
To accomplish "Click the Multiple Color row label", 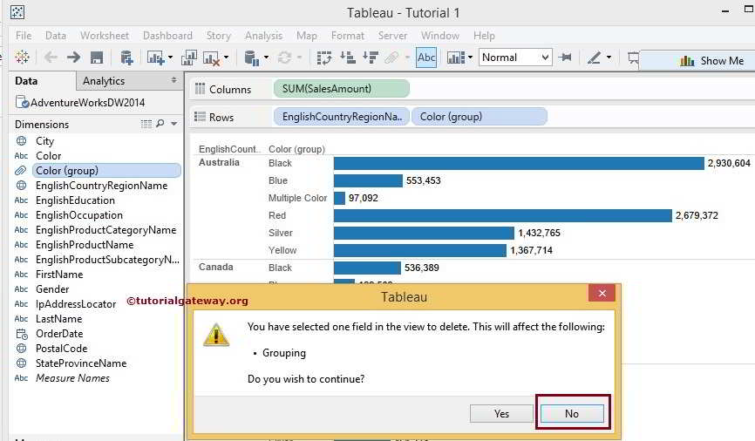I will point(297,198).
